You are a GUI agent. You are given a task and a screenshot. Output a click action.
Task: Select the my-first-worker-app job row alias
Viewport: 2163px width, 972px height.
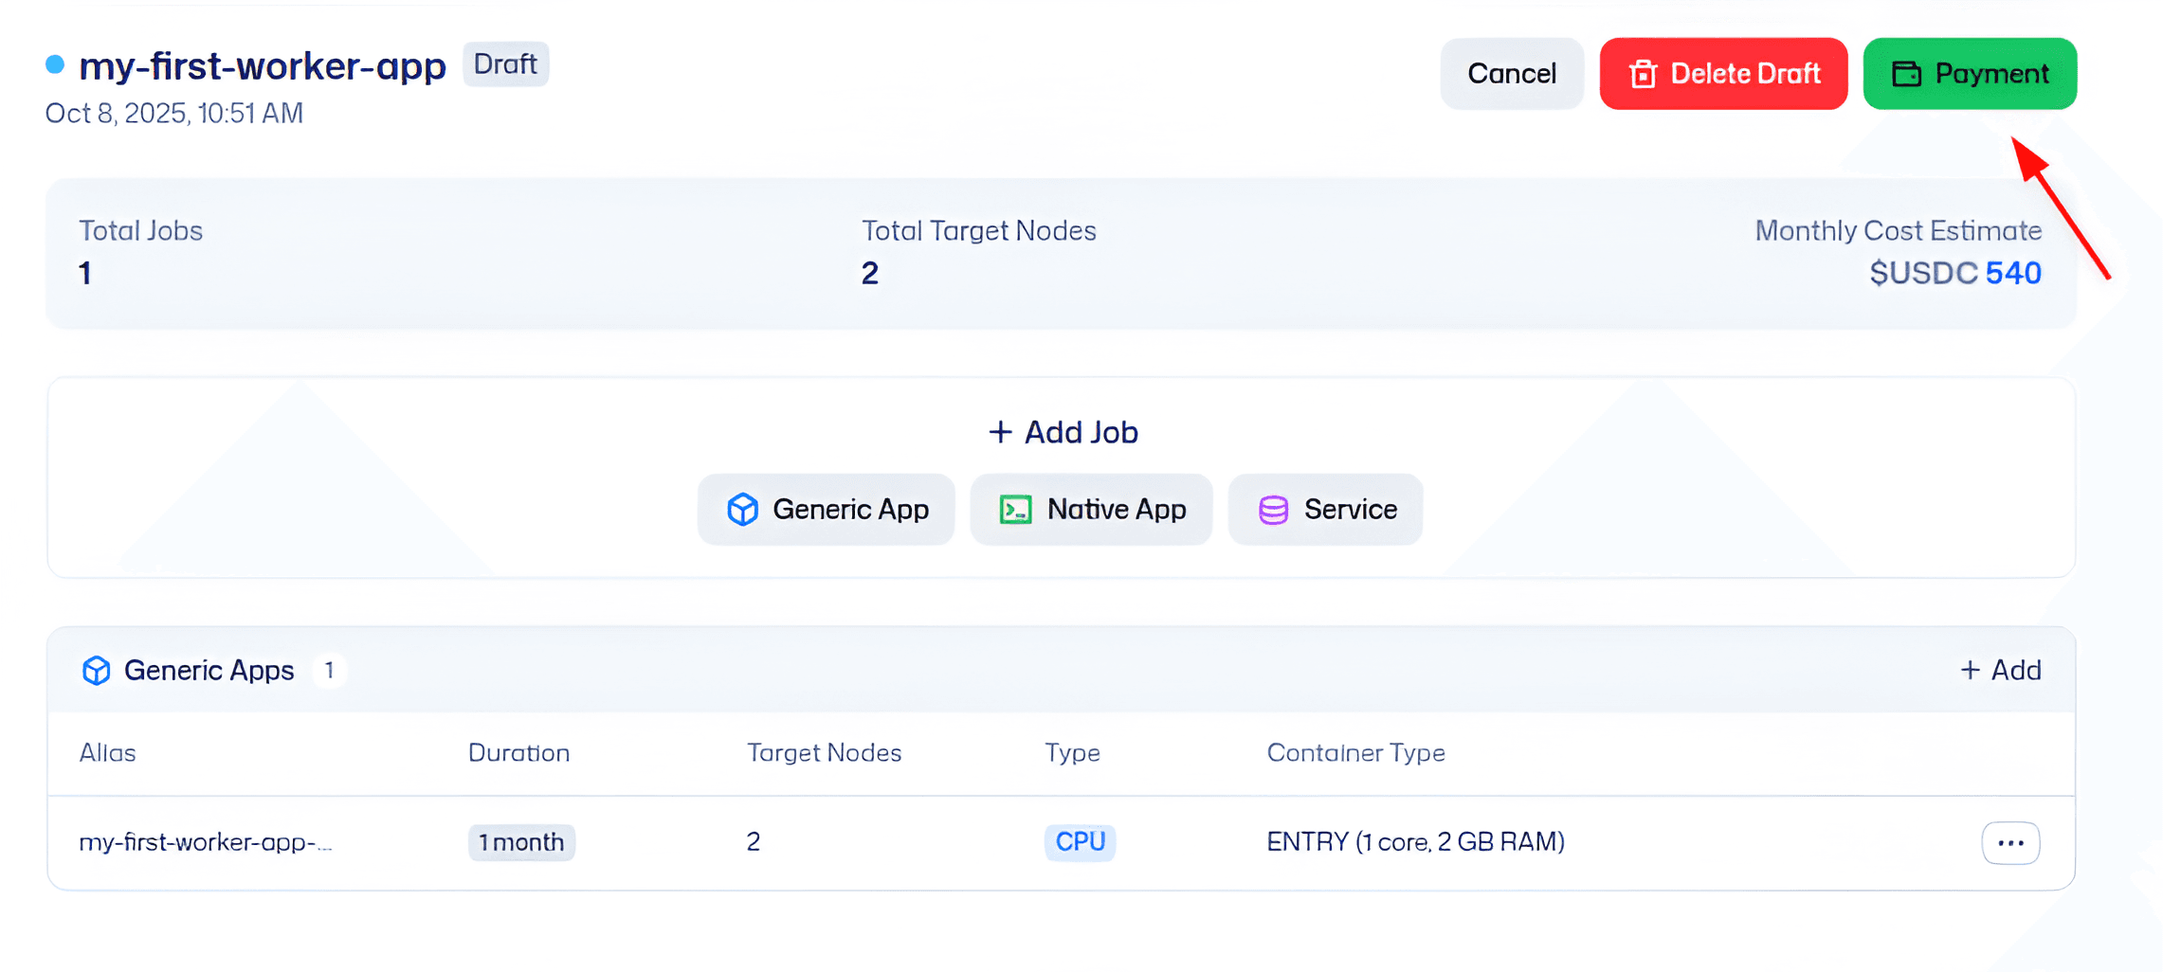pyautogui.click(x=206, y=842)
